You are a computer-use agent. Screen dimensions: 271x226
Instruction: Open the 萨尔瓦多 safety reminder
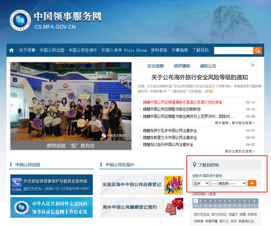[x=170, y=131]
